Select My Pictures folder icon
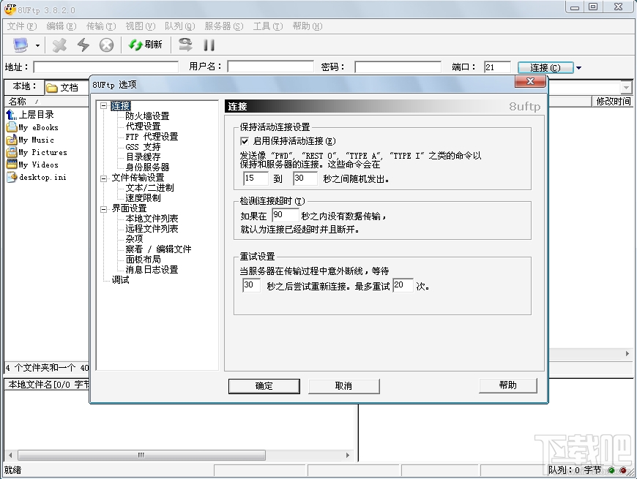637x479 pixels. click(12, 153)
